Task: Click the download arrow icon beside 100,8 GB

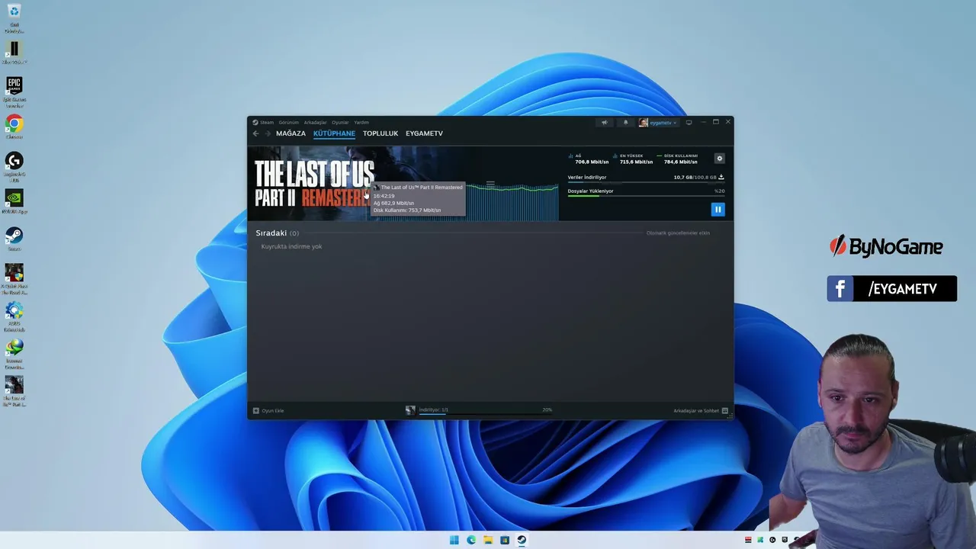Action: pyautogui.click(x=721, y=177)
